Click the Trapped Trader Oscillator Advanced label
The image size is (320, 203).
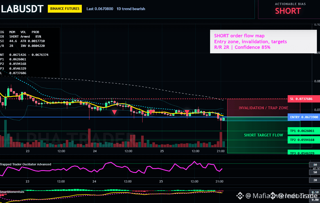[x=26, y=164]
